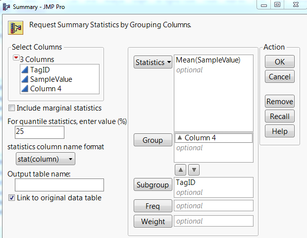Click the sort icon beside Column 4 in the Group list
Screen dimensions: 307x238
click(x=179, y=138)
